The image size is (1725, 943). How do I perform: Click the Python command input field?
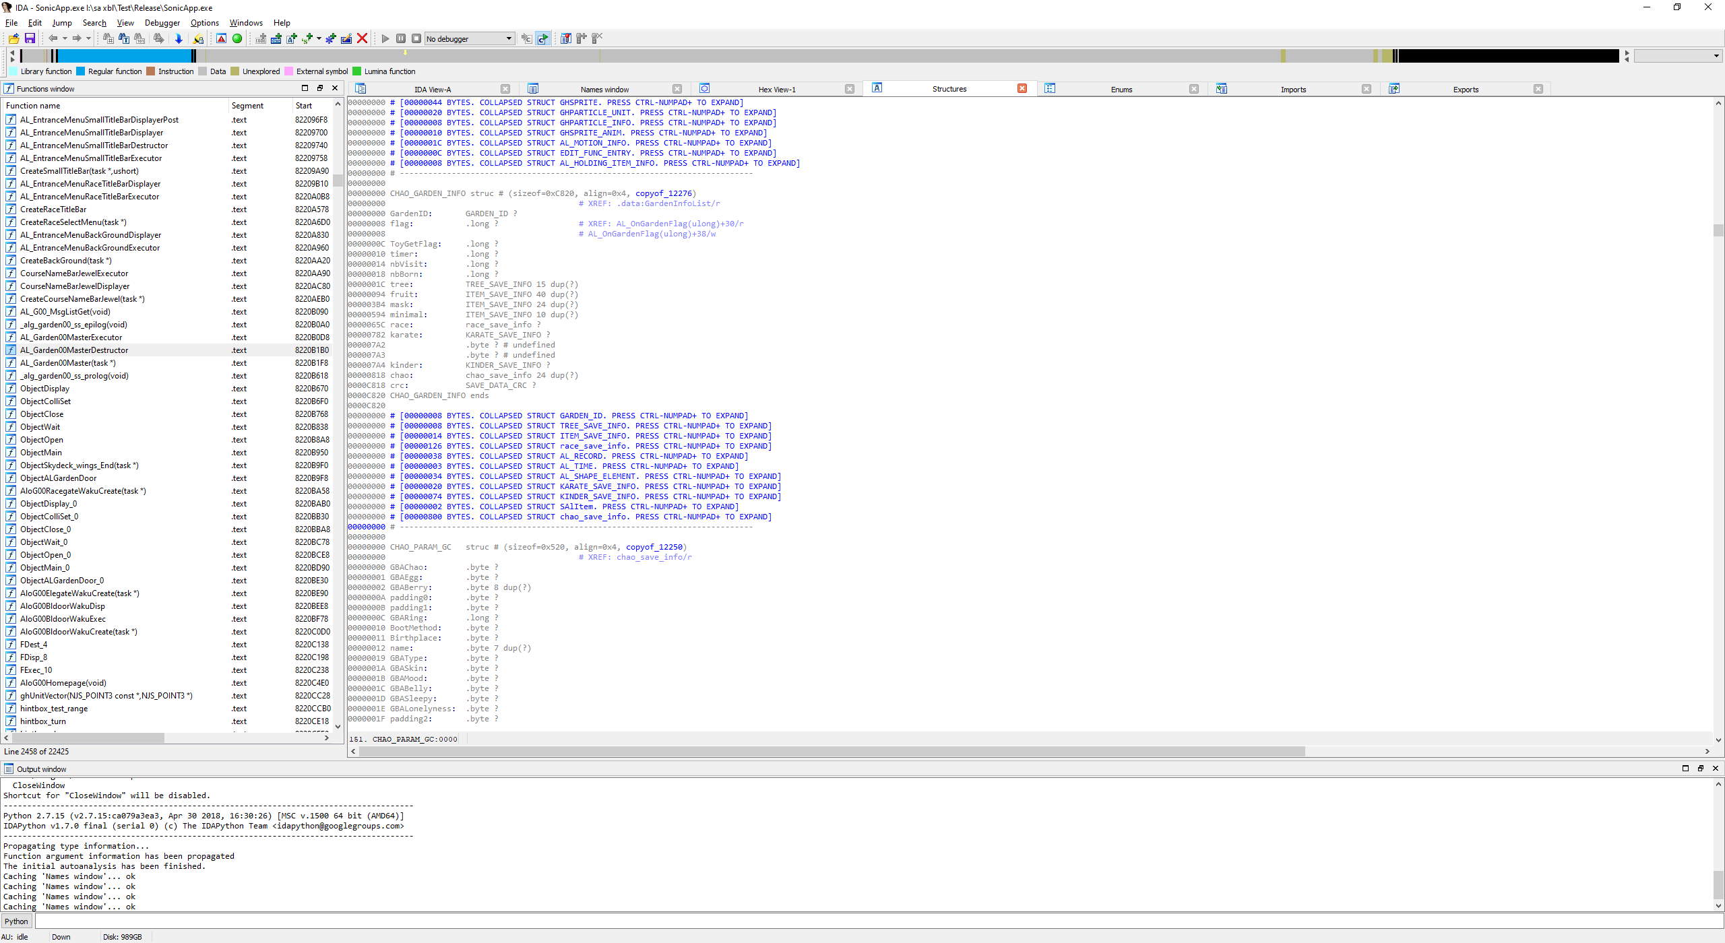878,921
